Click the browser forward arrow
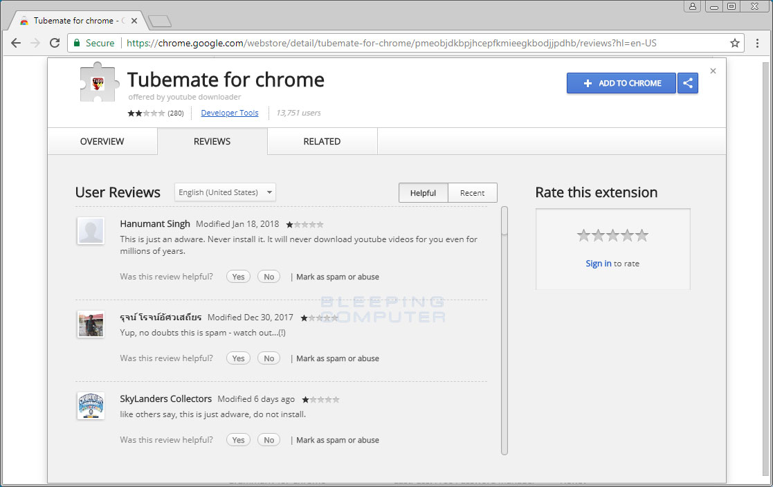The height and width of the screenshot is (487, 773). pyautogui.click(x=35, y=43)
